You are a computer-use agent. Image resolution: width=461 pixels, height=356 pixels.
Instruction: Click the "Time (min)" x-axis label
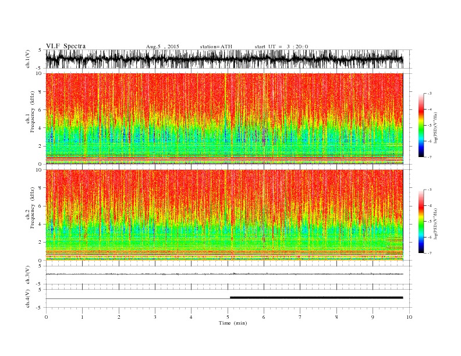(233, 323)
